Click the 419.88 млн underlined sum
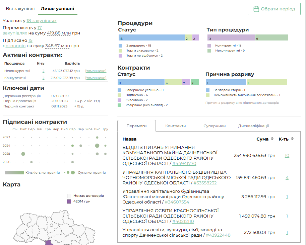 pyautogui.click(x=59, y=33)
